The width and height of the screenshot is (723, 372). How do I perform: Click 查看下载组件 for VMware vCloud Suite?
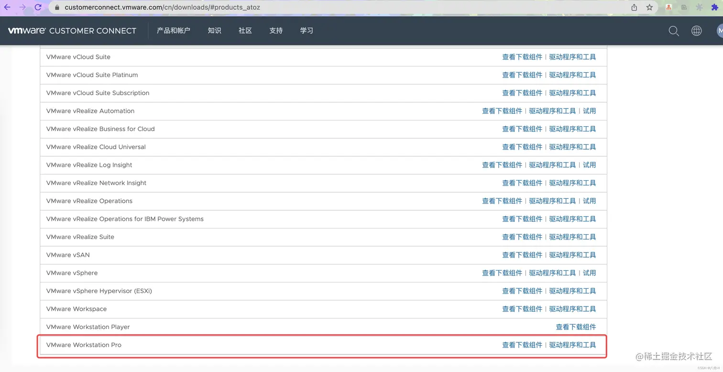[522, 57]
